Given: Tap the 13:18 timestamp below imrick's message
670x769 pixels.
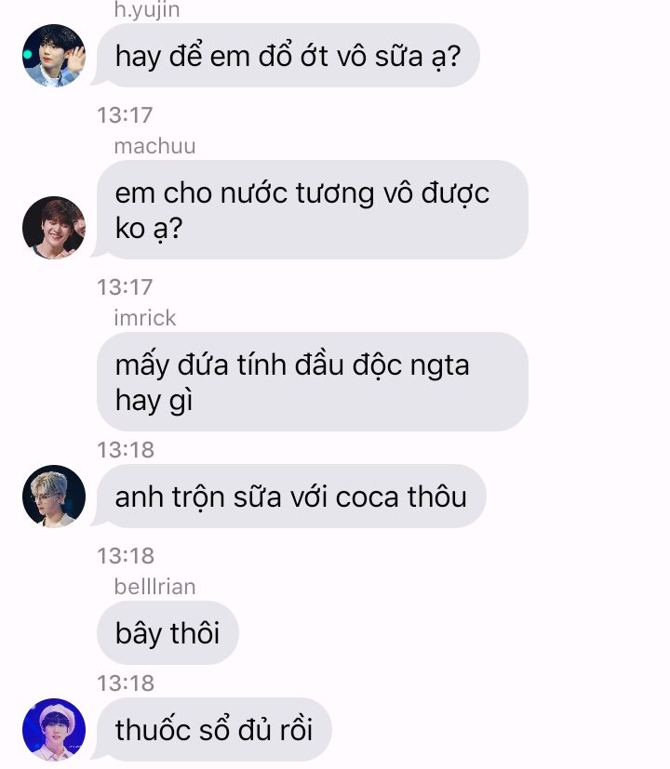Looking at the screenshot, I should [x=126, y=450].
